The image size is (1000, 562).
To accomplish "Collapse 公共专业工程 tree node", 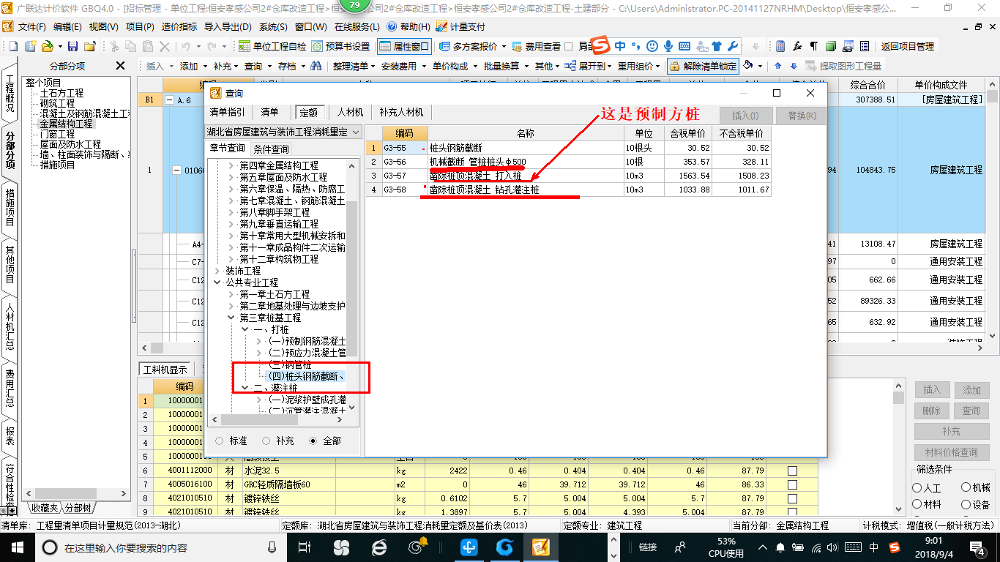I will tap(217, 282).
